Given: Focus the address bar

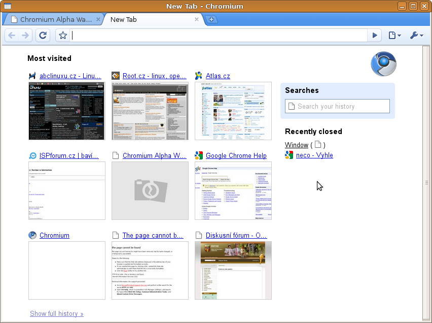Looking at the screenshot, I should point(219,36).
